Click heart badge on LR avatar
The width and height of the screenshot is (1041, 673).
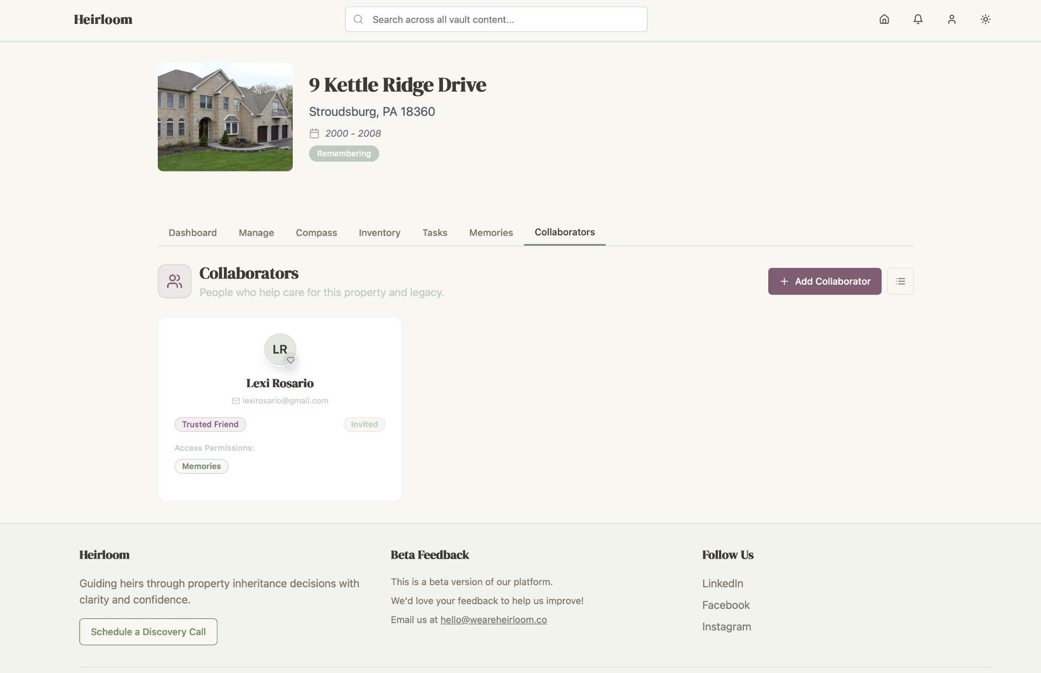pyautogui.click(x=291, y=360)
